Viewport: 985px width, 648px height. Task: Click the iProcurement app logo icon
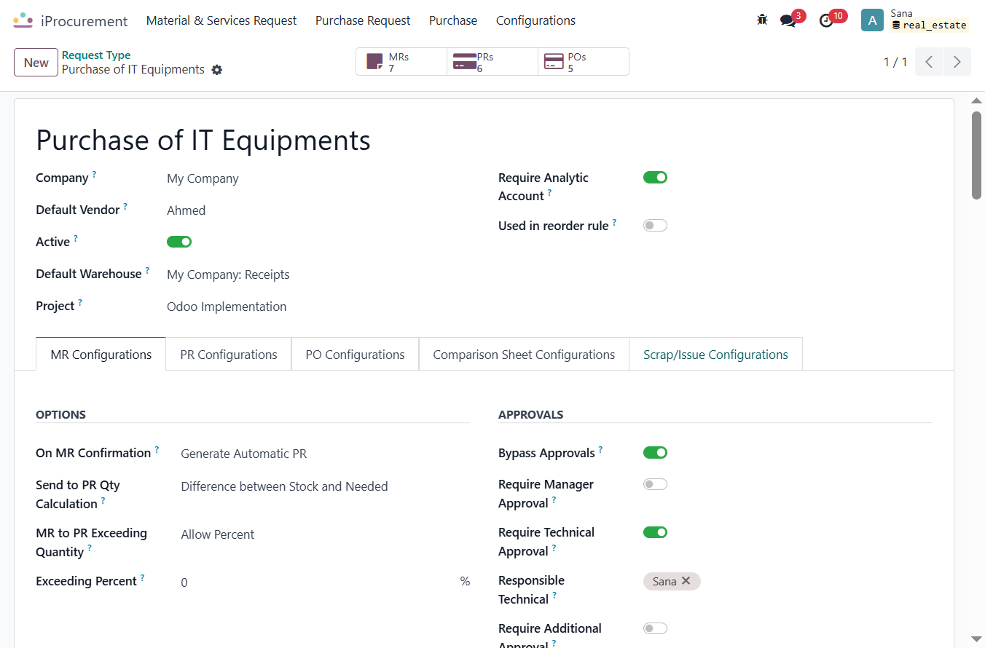pos(23,20)
